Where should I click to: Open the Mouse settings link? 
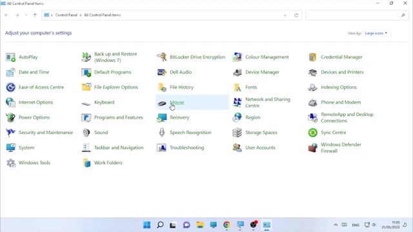(x=177, y=102)
